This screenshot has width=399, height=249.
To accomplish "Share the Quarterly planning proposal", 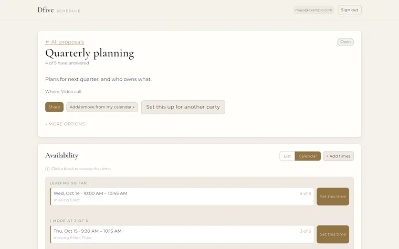I will click(x=54, y=107).
